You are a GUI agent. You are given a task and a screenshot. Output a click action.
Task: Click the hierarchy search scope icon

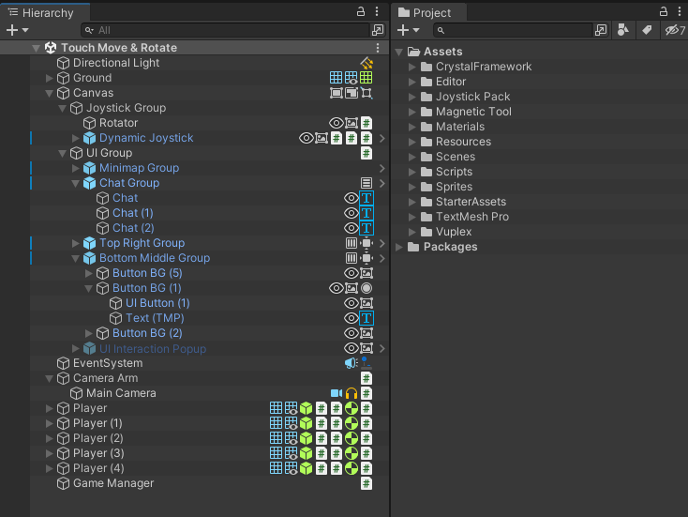pyautogui.click(x=378, y=30)
